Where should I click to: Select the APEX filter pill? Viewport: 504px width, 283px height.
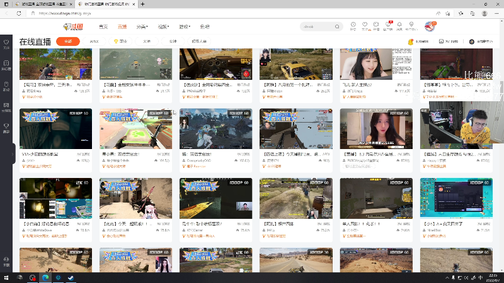coord(94,42)
